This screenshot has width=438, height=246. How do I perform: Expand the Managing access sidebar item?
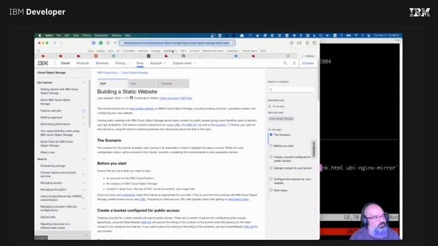[x=83, y=183]
